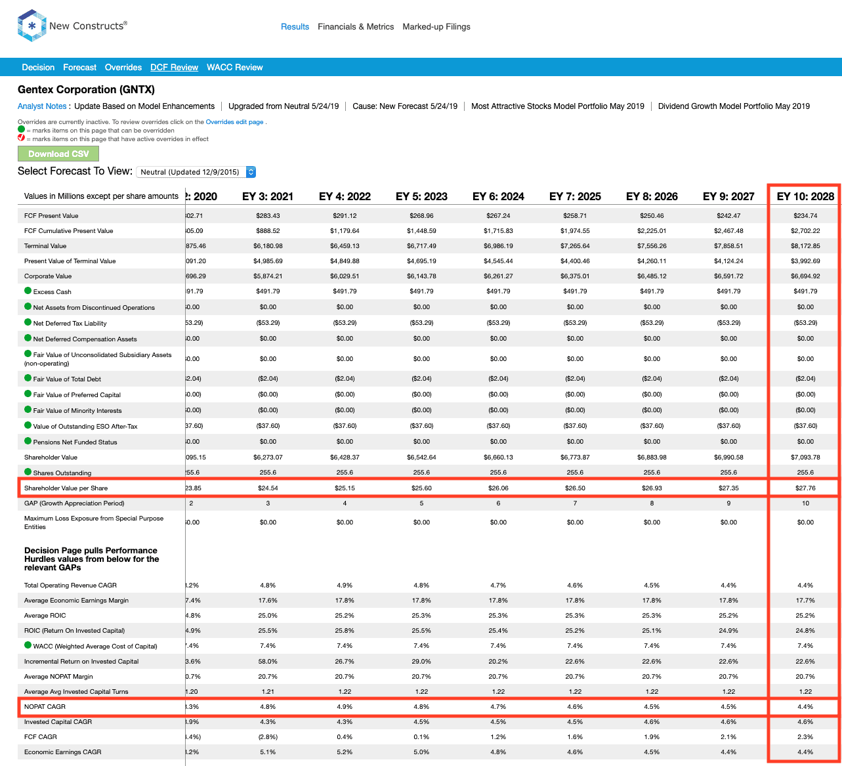The image size is (842, 766).
Task: Click the EY 10: 2028 column header
Action: [805, 196]
